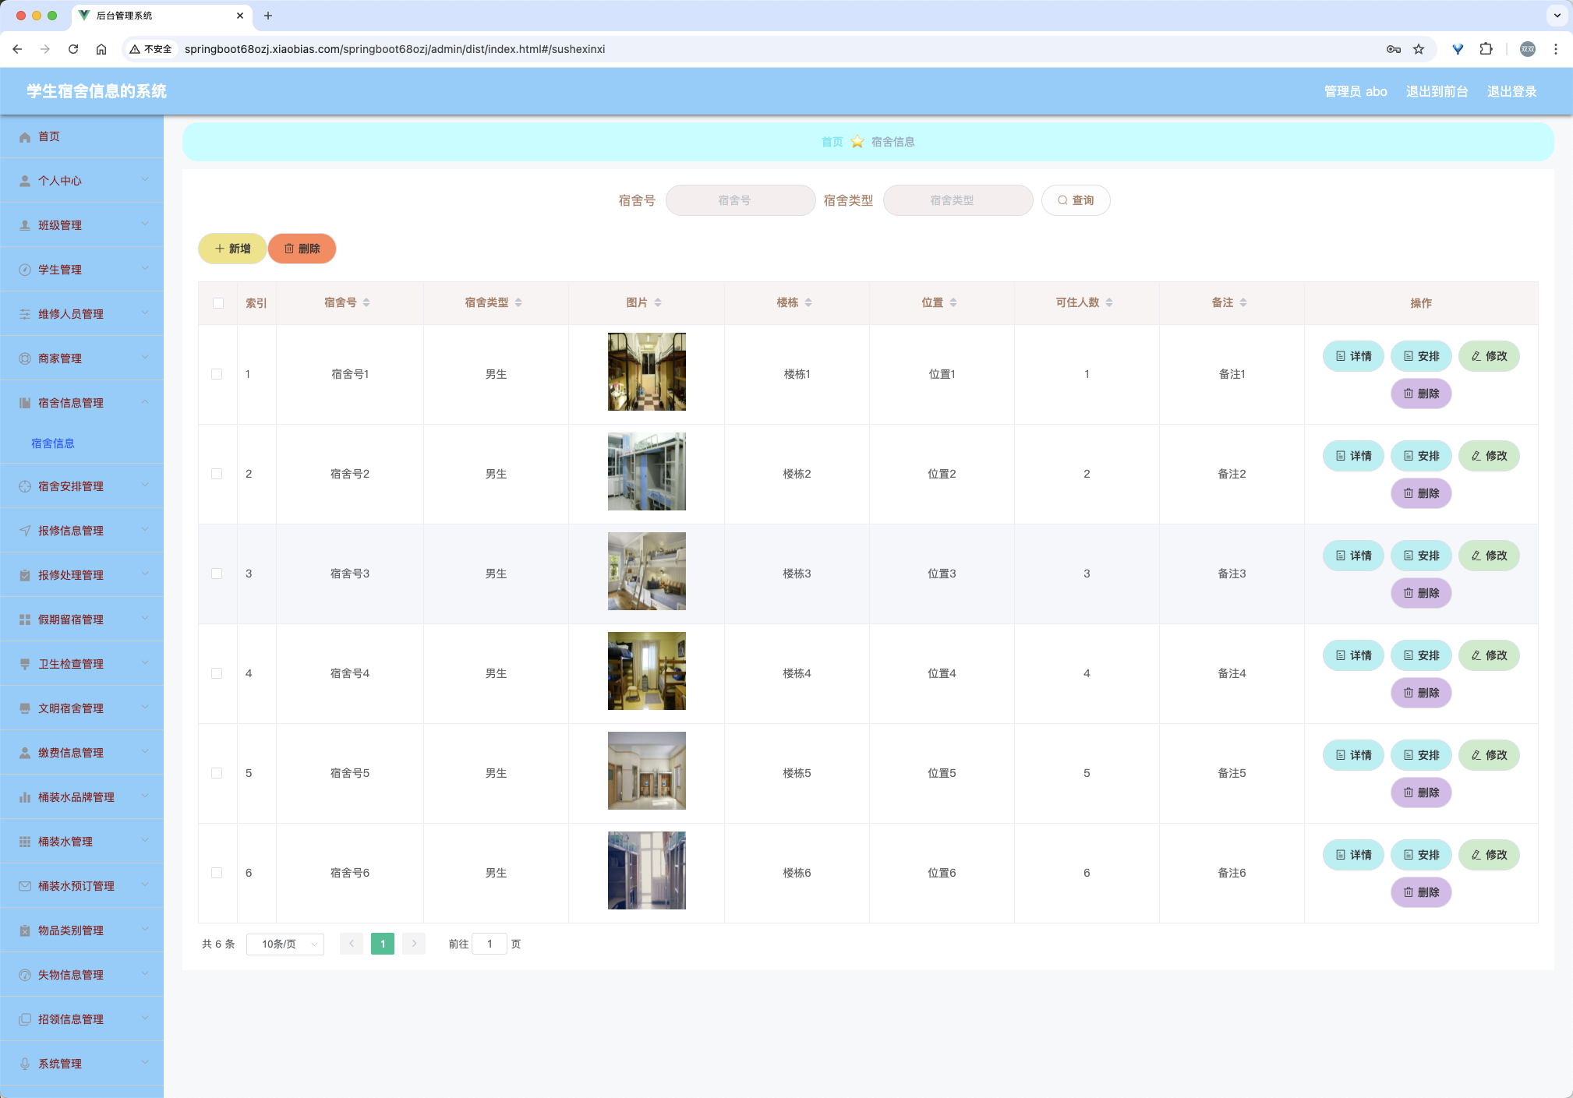Click the clipboard icon next to 报修处理管理
The image size is (1573, 1098).
[x=25, y=576]
